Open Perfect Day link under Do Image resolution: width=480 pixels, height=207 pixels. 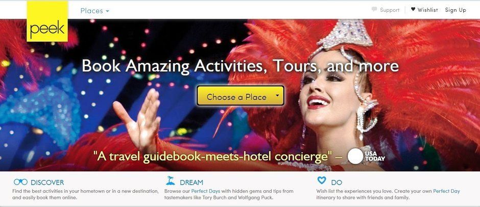click(x=446, y=191)
